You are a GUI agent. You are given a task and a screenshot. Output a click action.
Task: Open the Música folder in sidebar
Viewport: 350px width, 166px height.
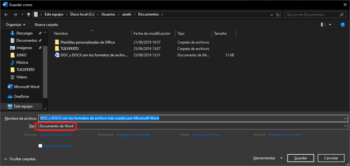(22, 62)
